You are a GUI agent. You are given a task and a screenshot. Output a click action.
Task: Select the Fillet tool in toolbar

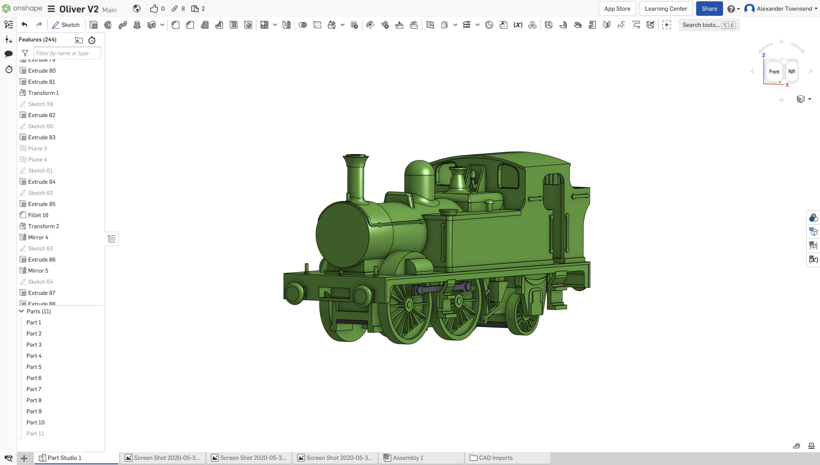coord(175,25)
